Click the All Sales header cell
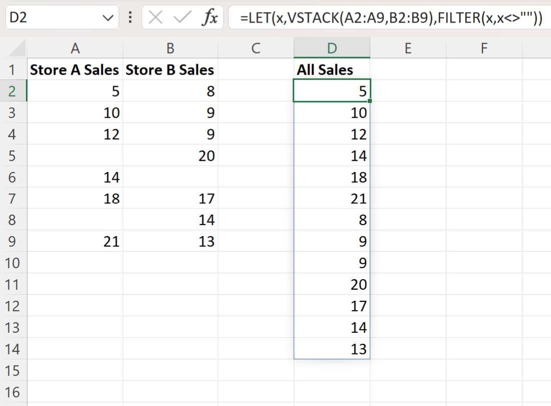The height and width of the screenshot is (406, 551). click(332, 70)
